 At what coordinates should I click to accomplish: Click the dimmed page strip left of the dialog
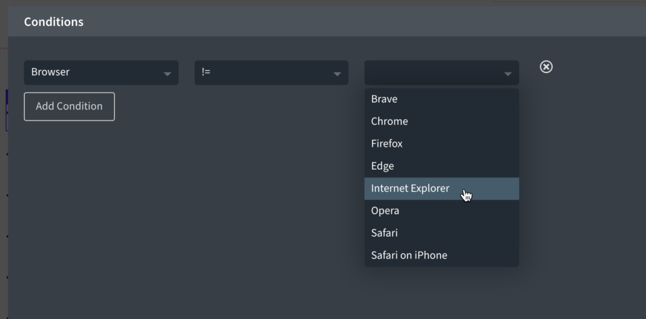tap(4, 165)
